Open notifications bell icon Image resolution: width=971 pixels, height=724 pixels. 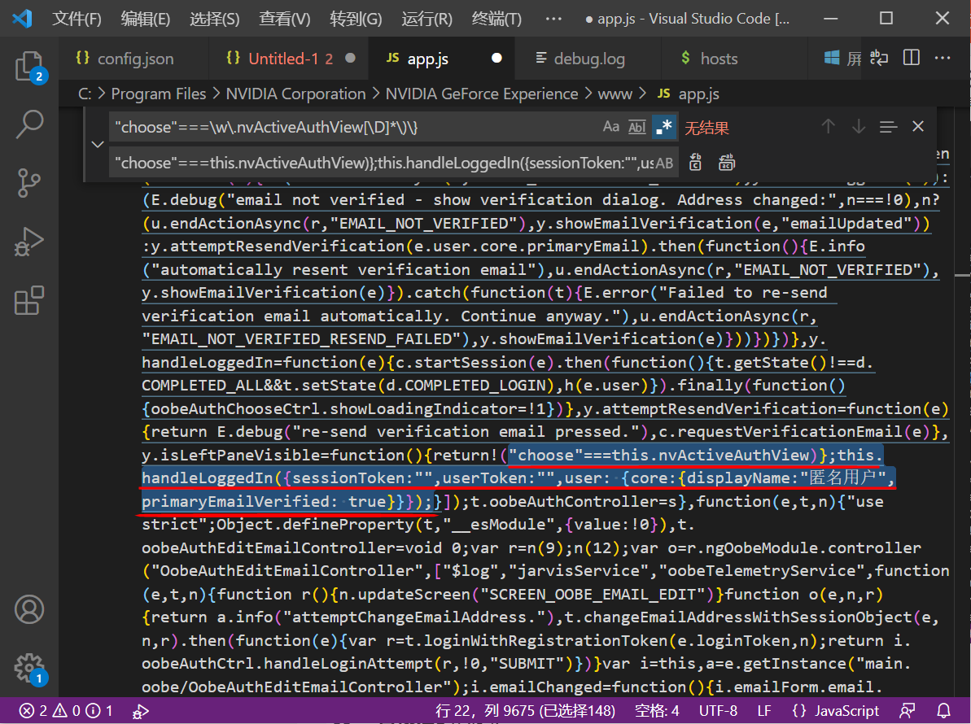pos(944,710)
